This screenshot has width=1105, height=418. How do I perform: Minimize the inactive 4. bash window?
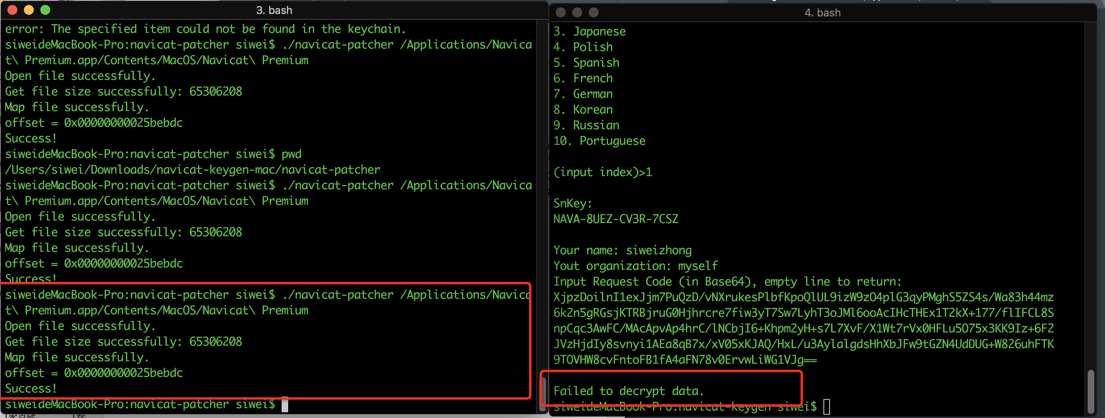tap(577, 12)
